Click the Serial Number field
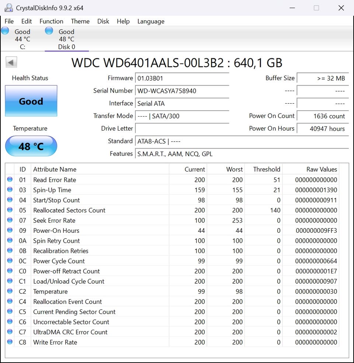Image resolution: width=354 pixels, height=363 pixels. [182, 91]
